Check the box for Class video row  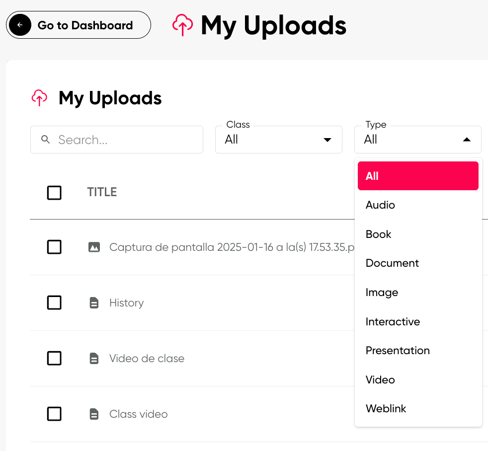coord(54,414)
